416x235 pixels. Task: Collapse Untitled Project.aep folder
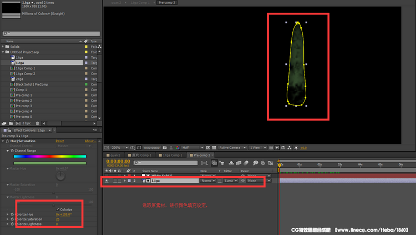coord(3,52)
